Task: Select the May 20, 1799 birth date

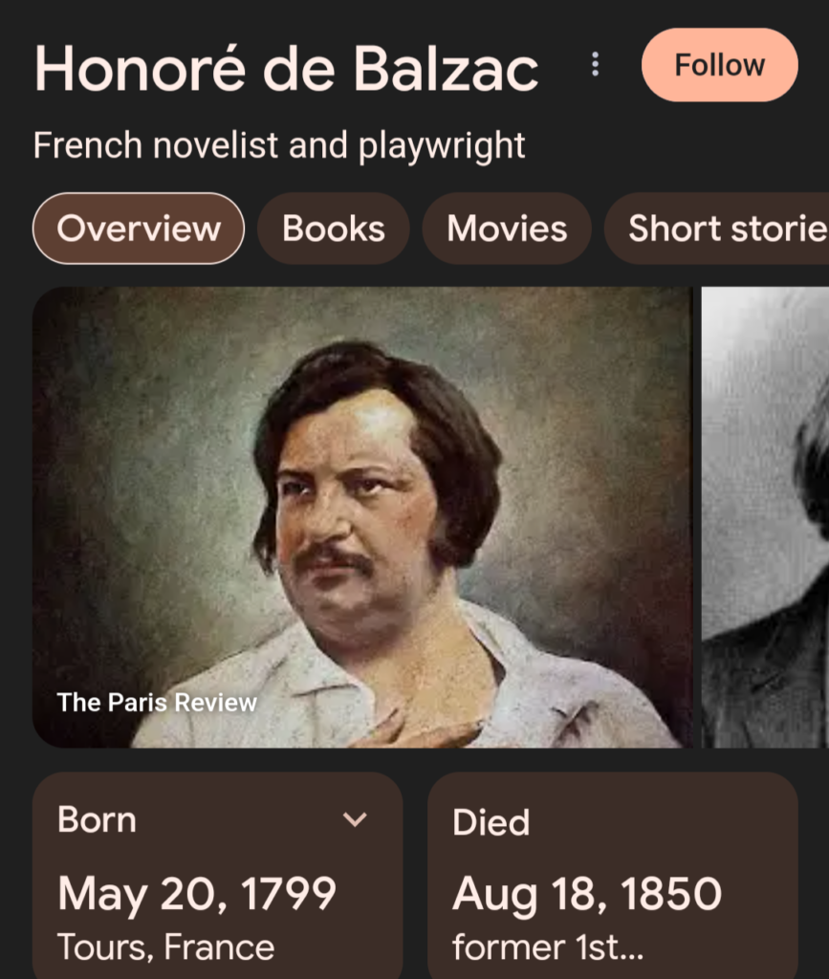Action: click(x=197, y=894)
